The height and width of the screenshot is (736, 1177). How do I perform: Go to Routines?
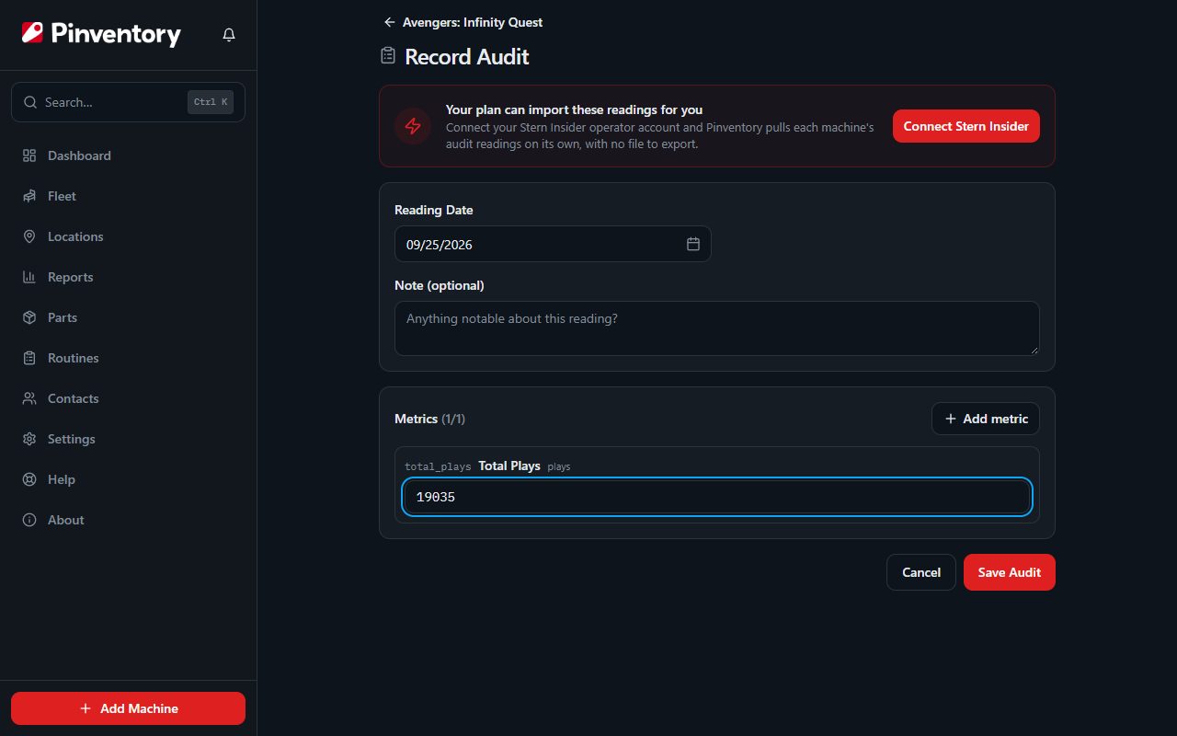[128, 358]
